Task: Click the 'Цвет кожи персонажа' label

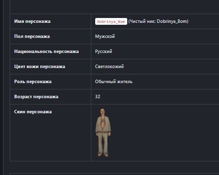Action: click(x=40, y=67)
